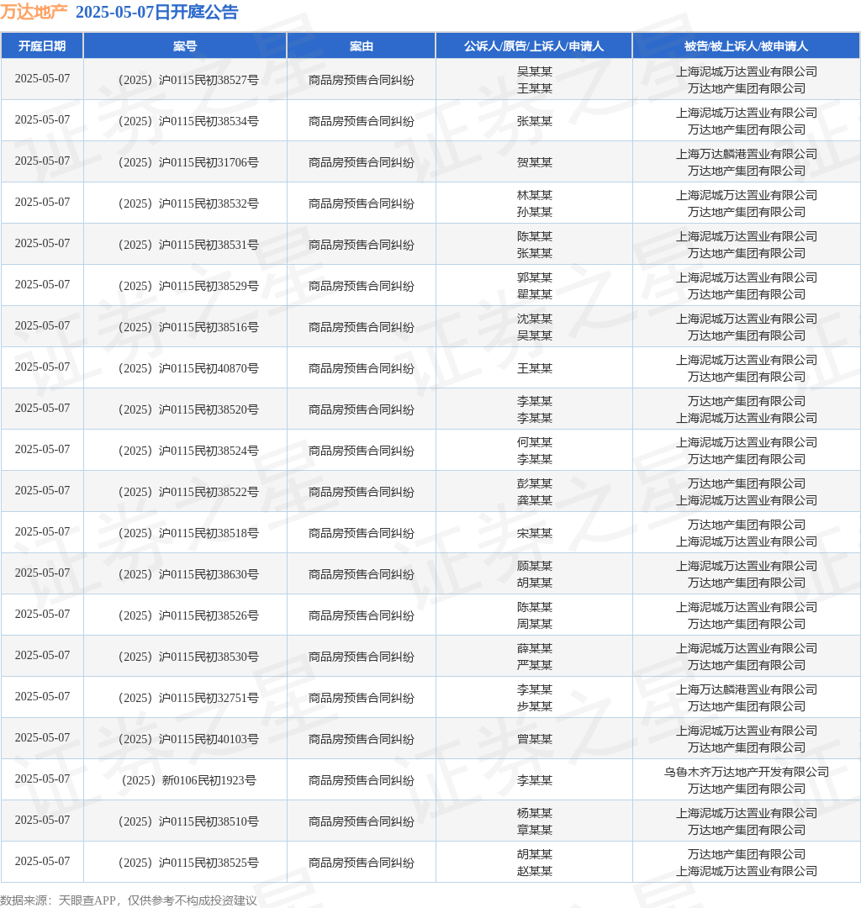Screen dimensions: 861x908
Task: Select the 被告/被上诉人/被申请人 column header
Action: [747, 46]
